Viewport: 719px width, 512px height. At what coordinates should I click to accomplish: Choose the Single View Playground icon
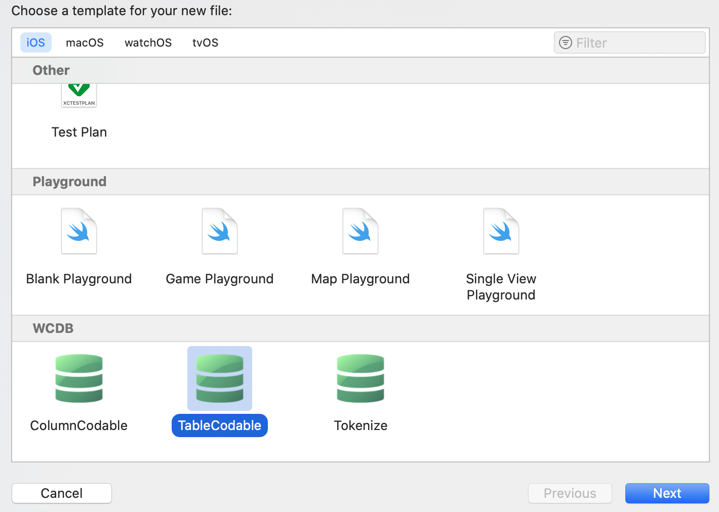501,231
